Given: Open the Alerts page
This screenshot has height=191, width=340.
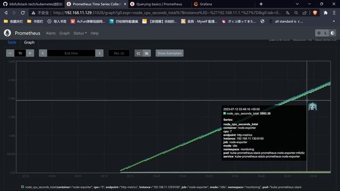Looking at the screenshot, I should 50,33.
